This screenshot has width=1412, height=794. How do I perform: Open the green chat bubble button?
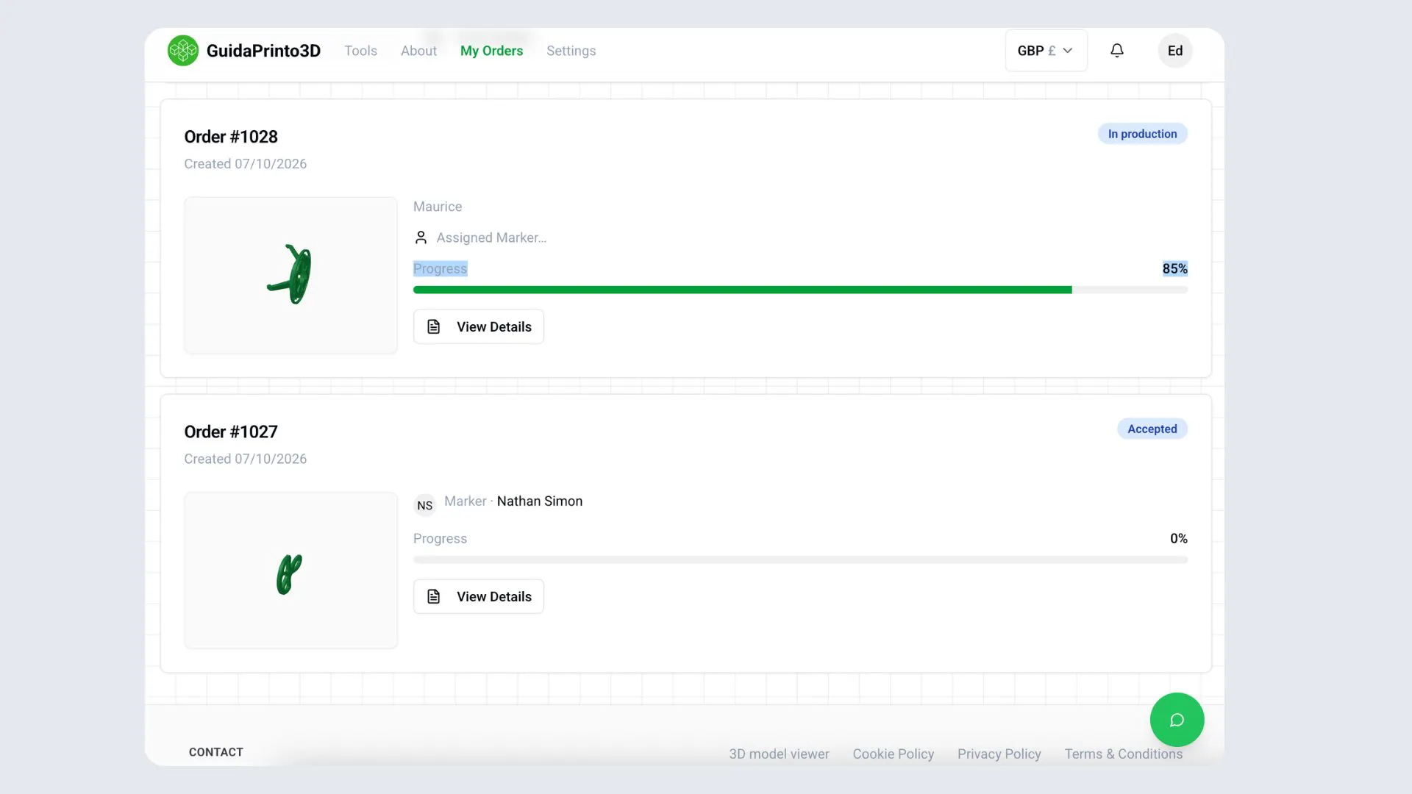[1177, 720]
